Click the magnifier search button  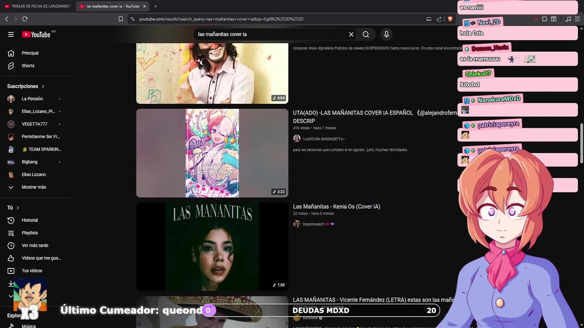[366, 34]
